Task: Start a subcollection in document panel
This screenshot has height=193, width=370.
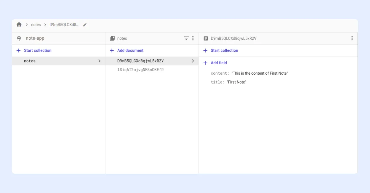Action: (x=224, y=50)
